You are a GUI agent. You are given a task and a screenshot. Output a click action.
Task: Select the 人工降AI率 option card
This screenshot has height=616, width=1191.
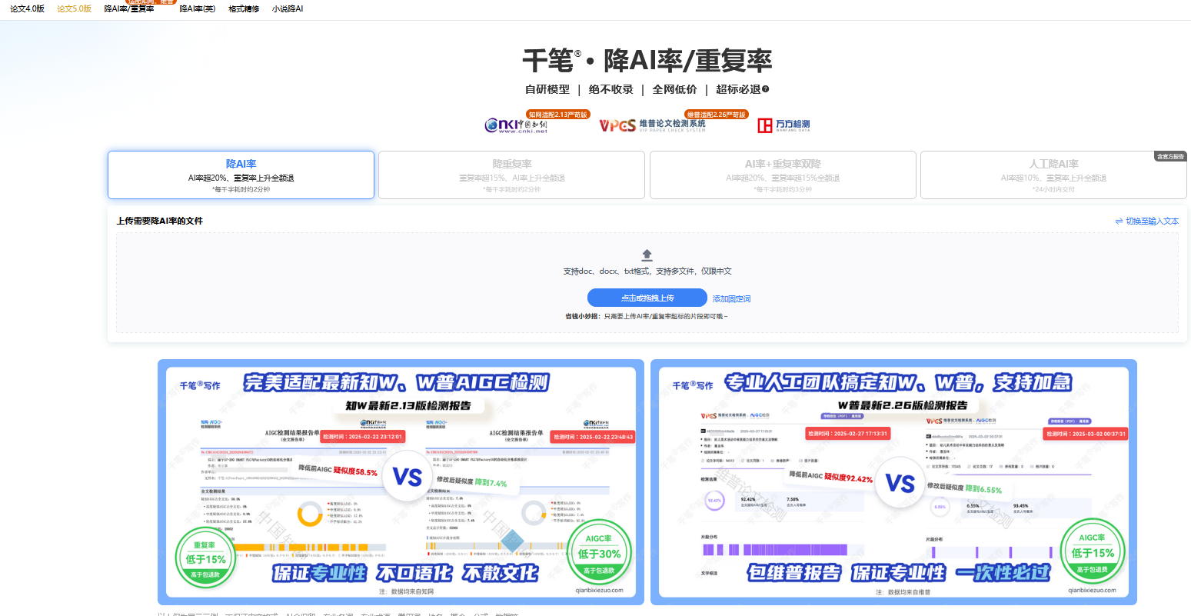coord(1053,175)
